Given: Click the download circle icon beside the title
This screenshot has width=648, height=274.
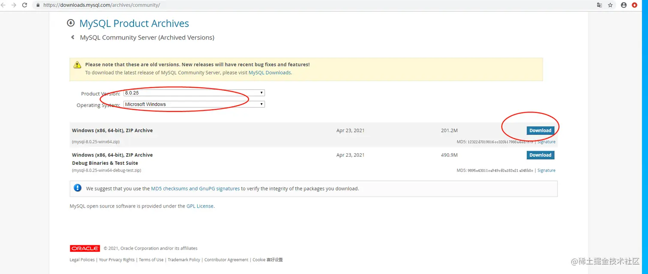Looking at the screenshot, I should point(71,23).
